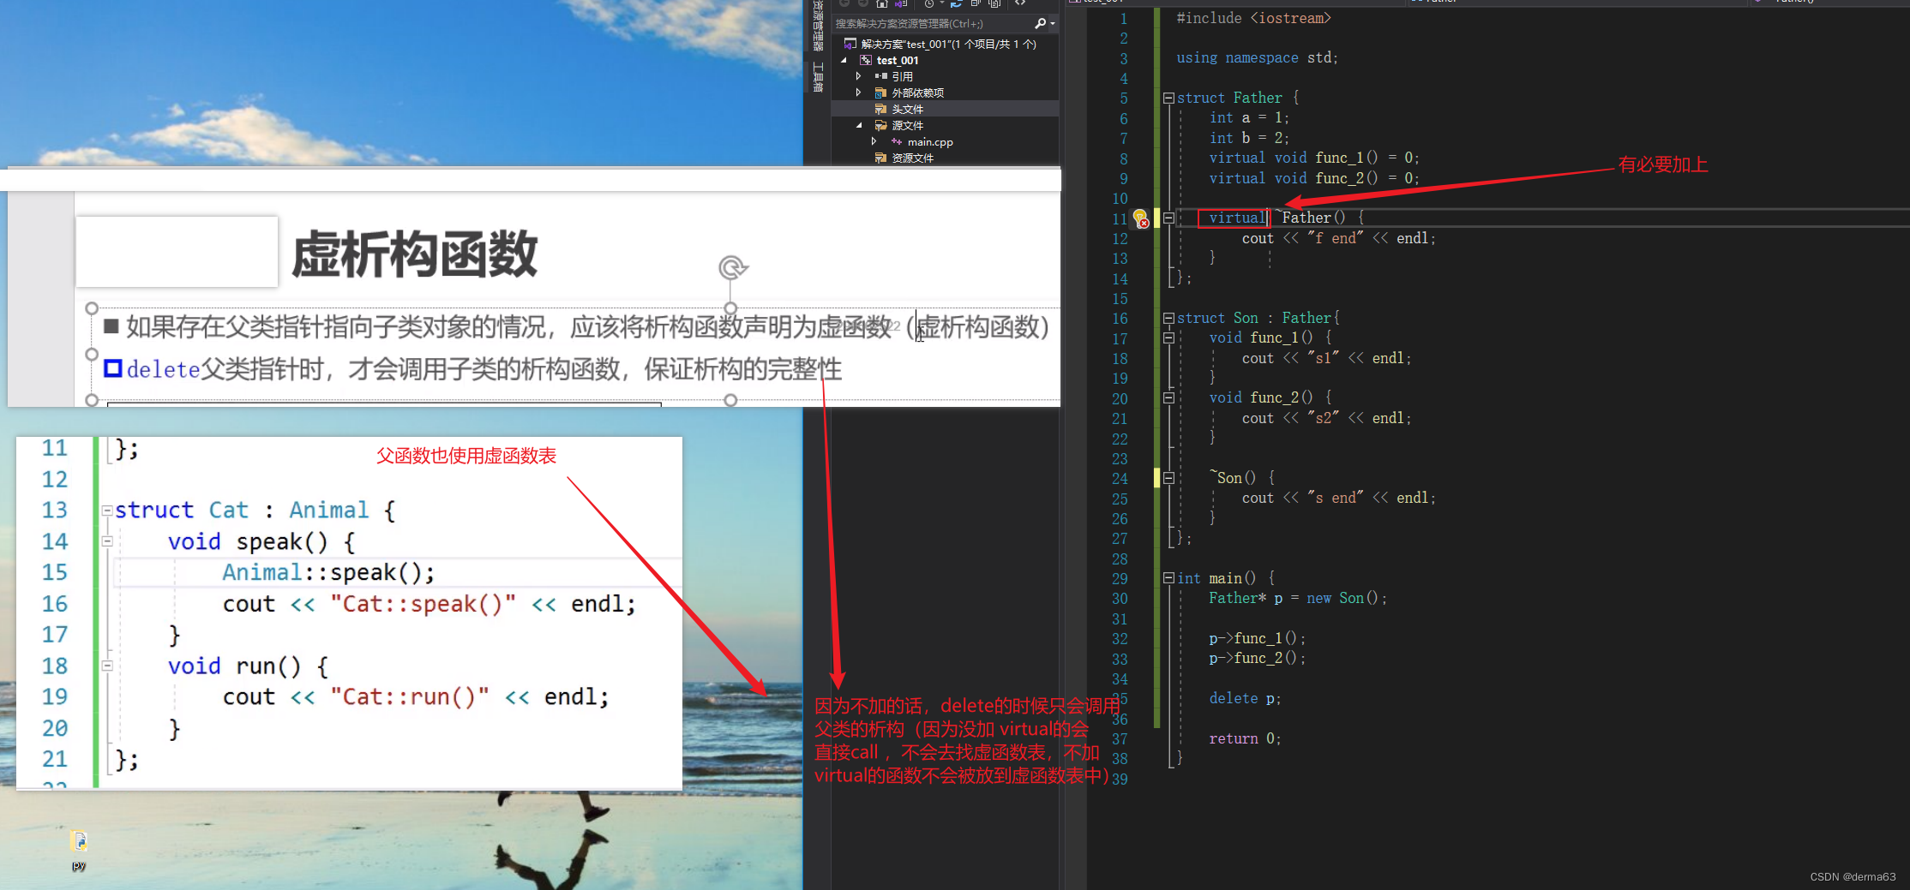Click the Solution Explorer search input field

tap(933, 24)
